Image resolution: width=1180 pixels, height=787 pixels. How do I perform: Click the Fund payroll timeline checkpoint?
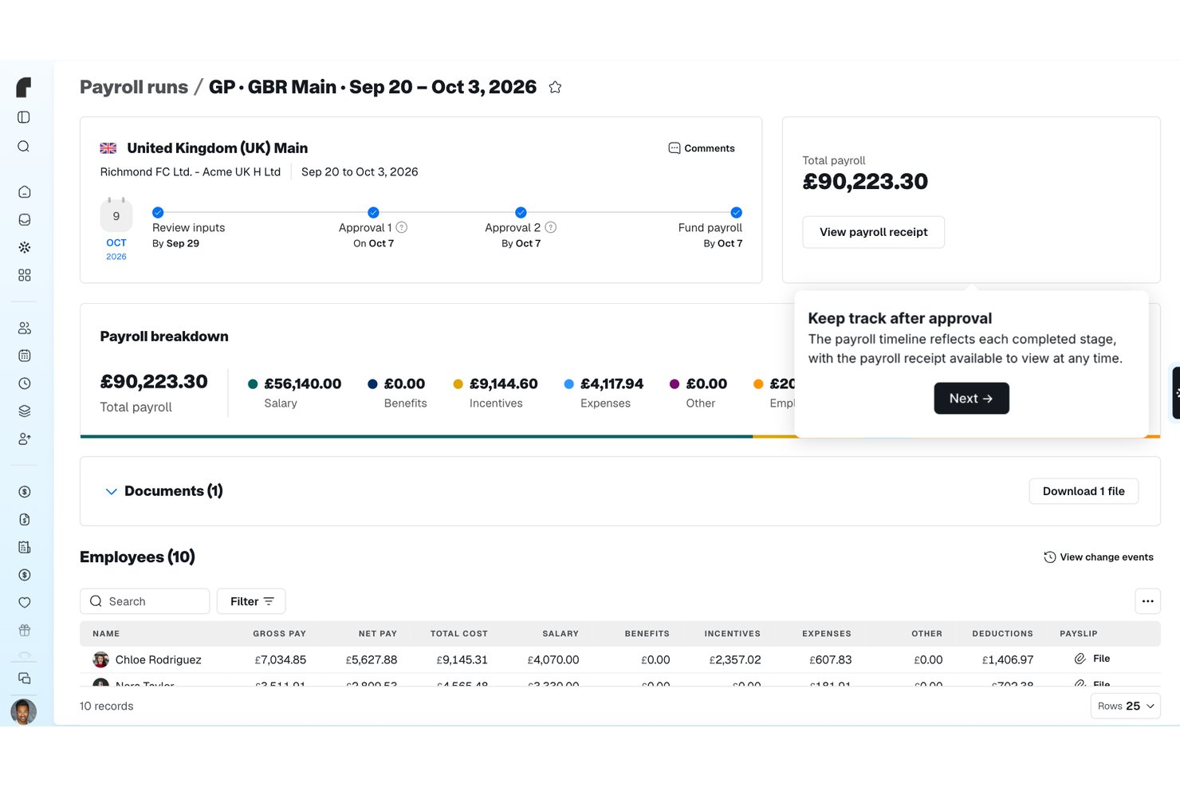tap(737, 212)
